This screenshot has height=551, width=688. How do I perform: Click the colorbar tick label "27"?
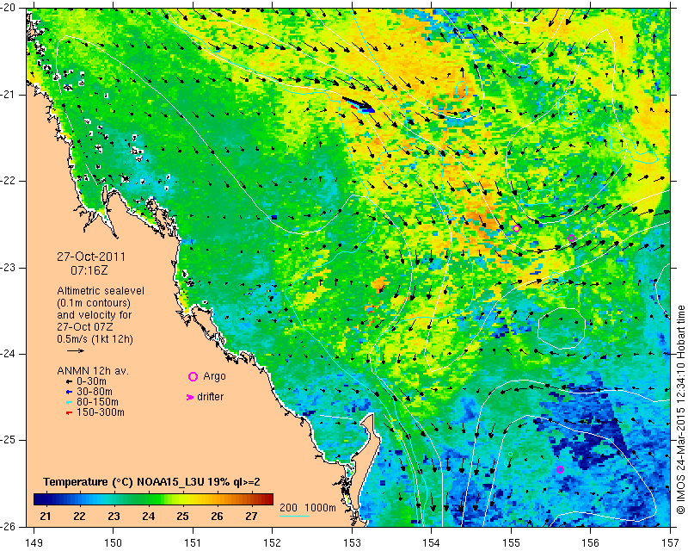click(251, 516)
